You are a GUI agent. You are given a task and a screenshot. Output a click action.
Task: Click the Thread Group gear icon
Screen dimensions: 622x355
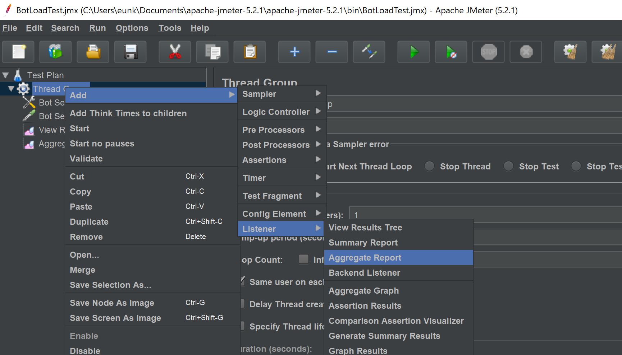pyautogui.click(x=24, y=89)
